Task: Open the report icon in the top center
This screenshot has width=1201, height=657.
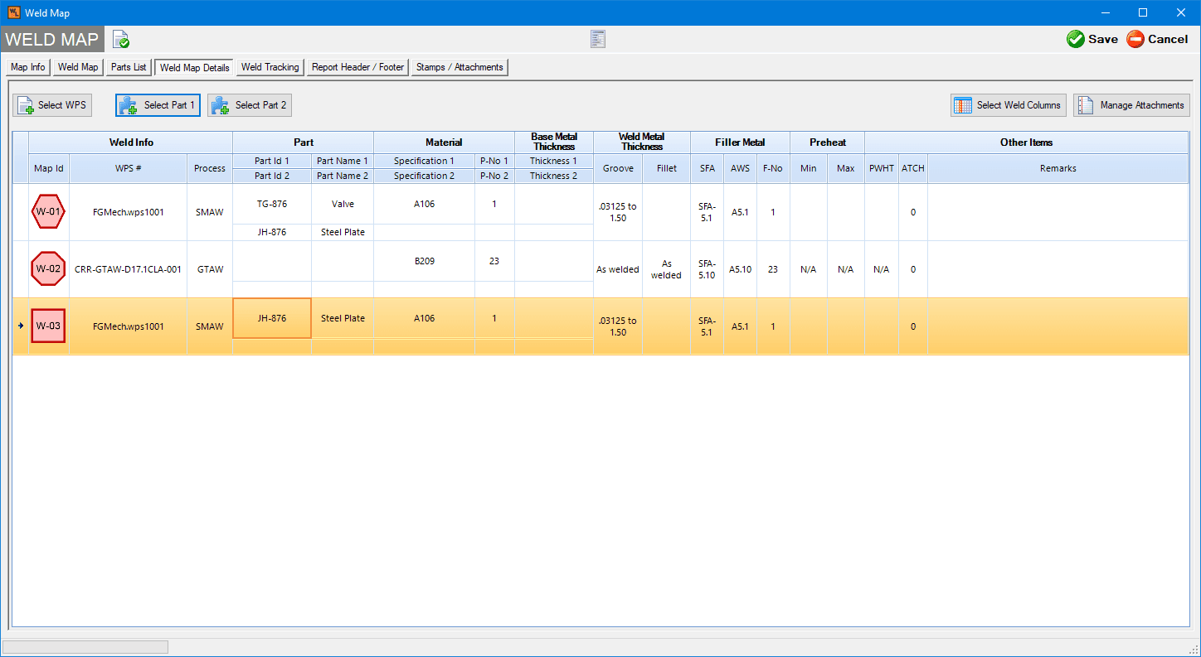Action: tap(598, 39)
